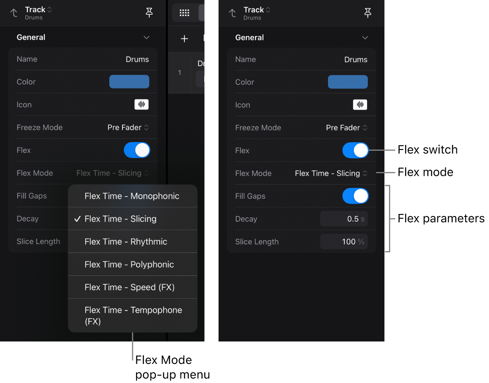The height and width of the screenshot is (383, 489).
Task: Click the Decay value field showing 0.5 s
Action: click(x=344, y=219)
